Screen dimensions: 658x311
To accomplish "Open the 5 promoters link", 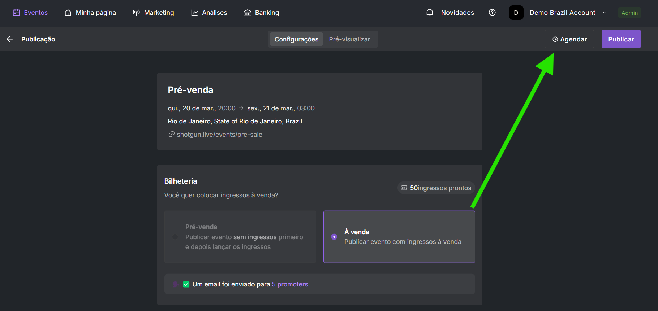I will (x=290, y=284).
